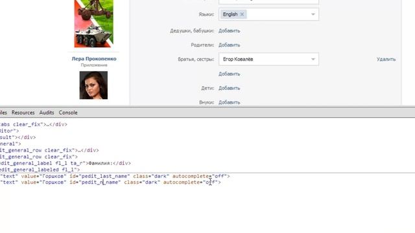Switch to the Audits tab

47,113
